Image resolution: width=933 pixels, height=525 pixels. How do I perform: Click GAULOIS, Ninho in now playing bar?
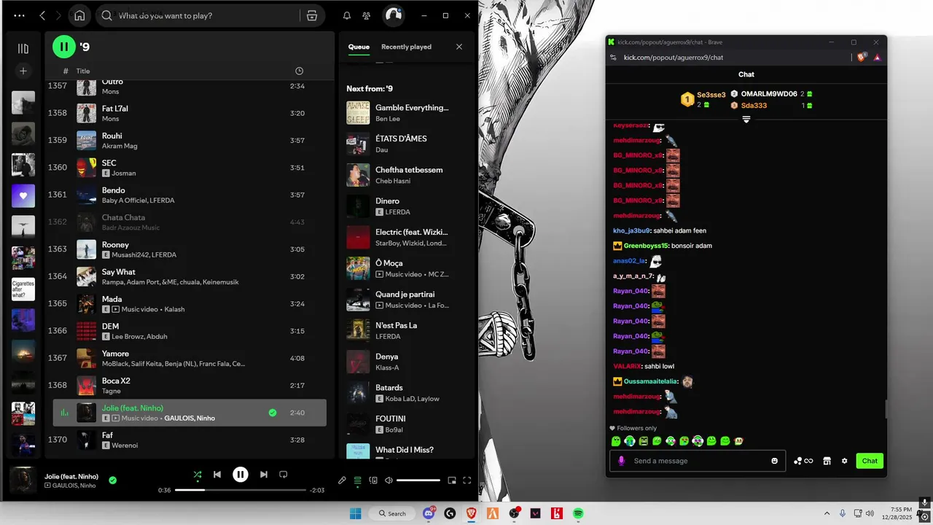(74, 486)
